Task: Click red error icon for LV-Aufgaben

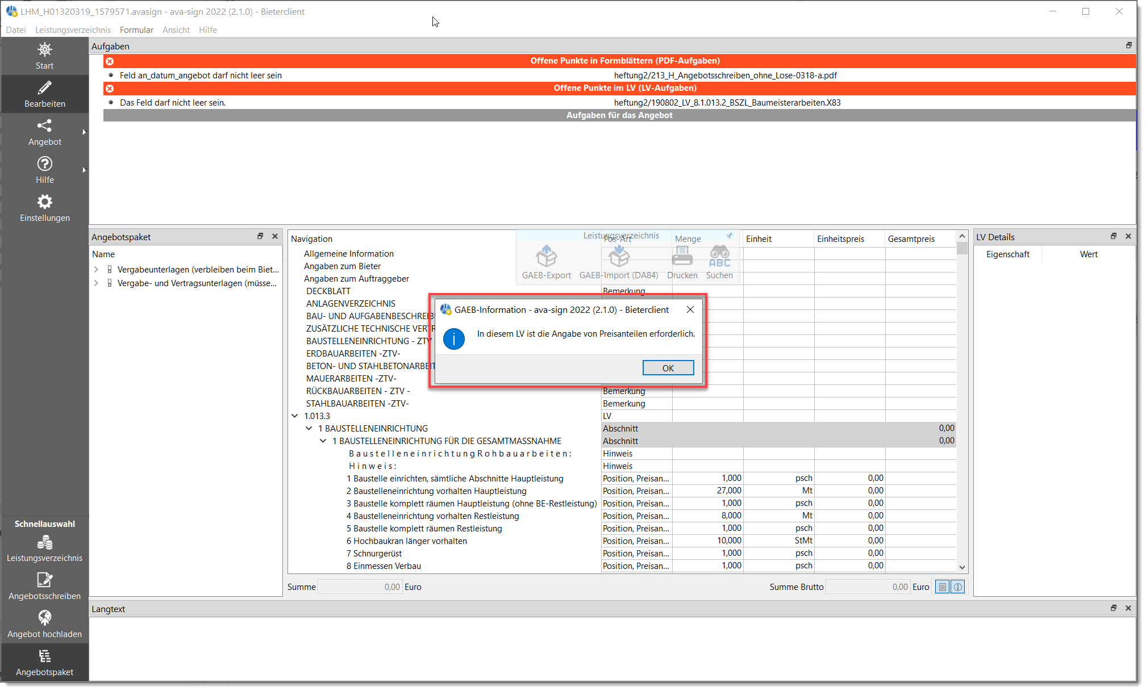Action: click(110, 88)
